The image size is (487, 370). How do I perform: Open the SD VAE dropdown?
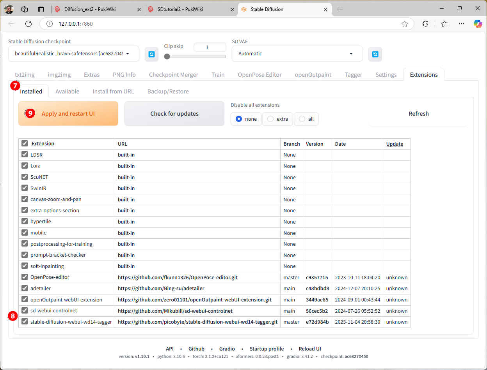point(351,54)
